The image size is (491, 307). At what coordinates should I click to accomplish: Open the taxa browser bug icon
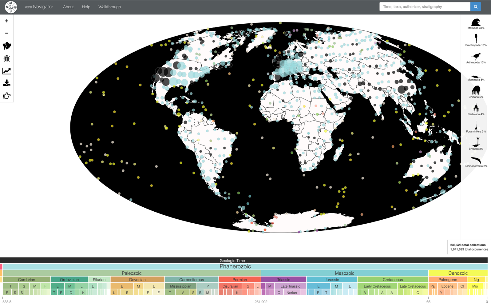(6, 59)
